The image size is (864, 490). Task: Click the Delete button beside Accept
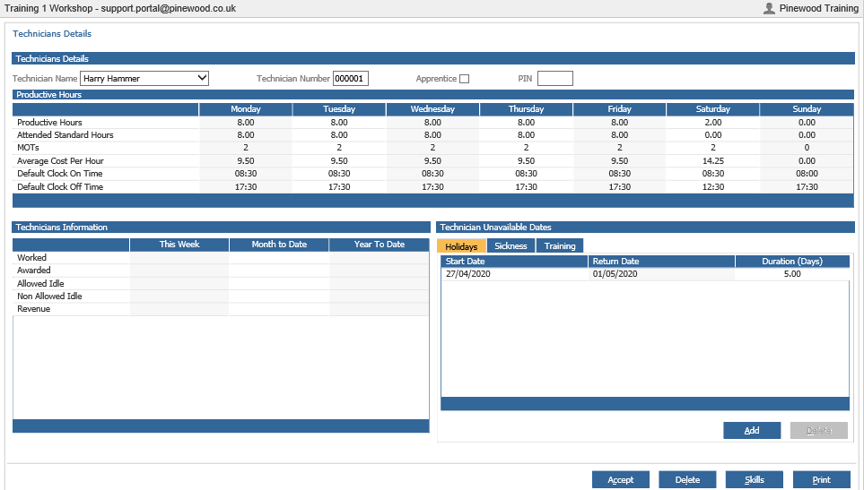[687, 479]
